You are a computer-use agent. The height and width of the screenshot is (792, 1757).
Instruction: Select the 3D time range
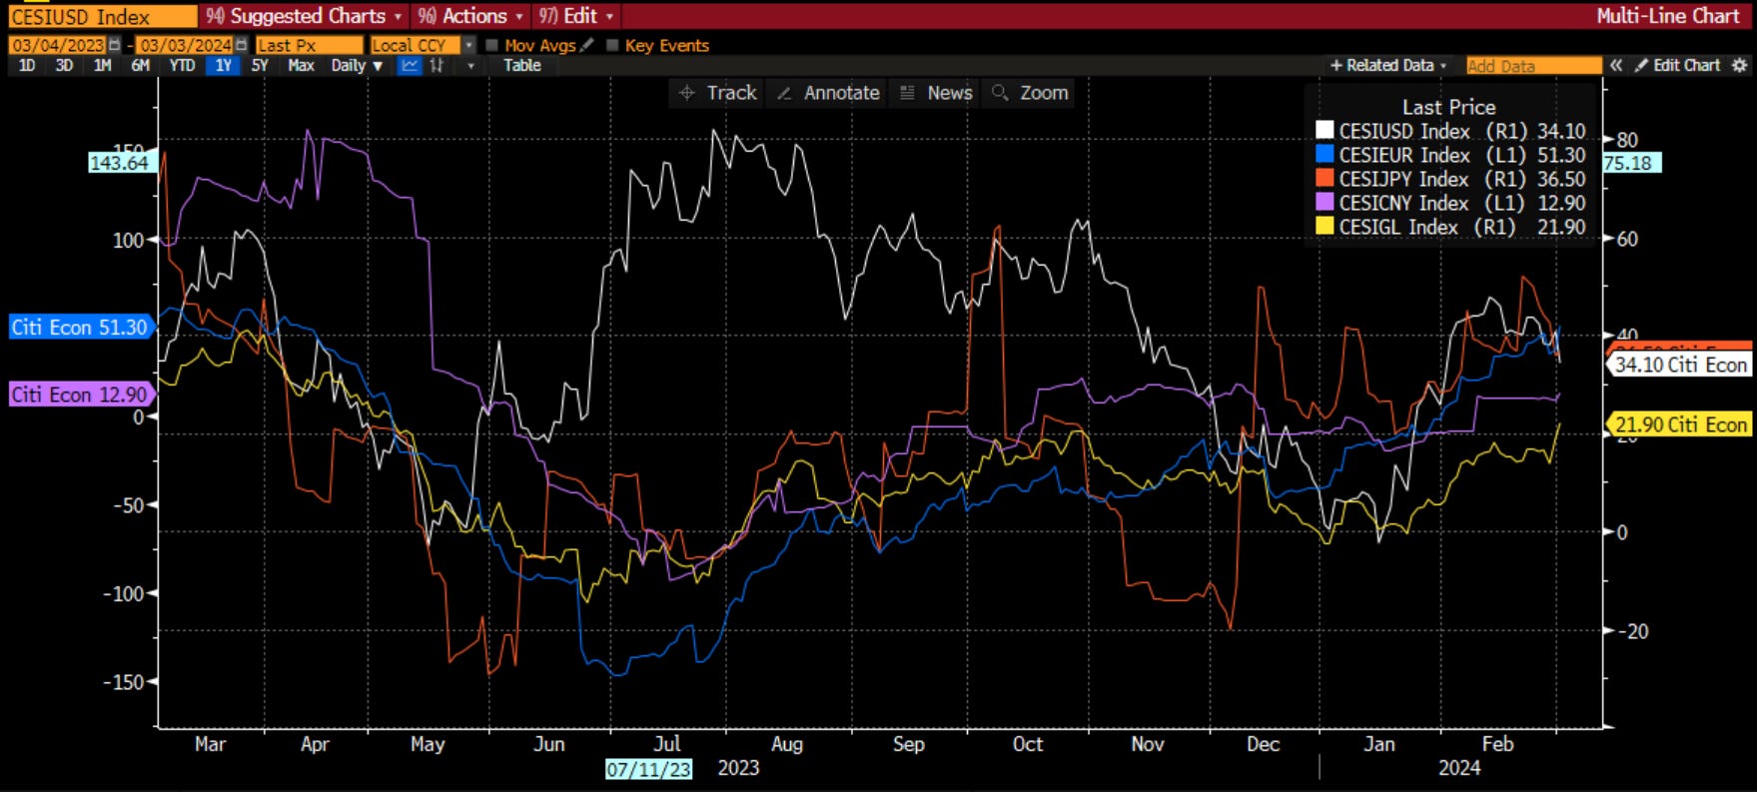[64, 65]
